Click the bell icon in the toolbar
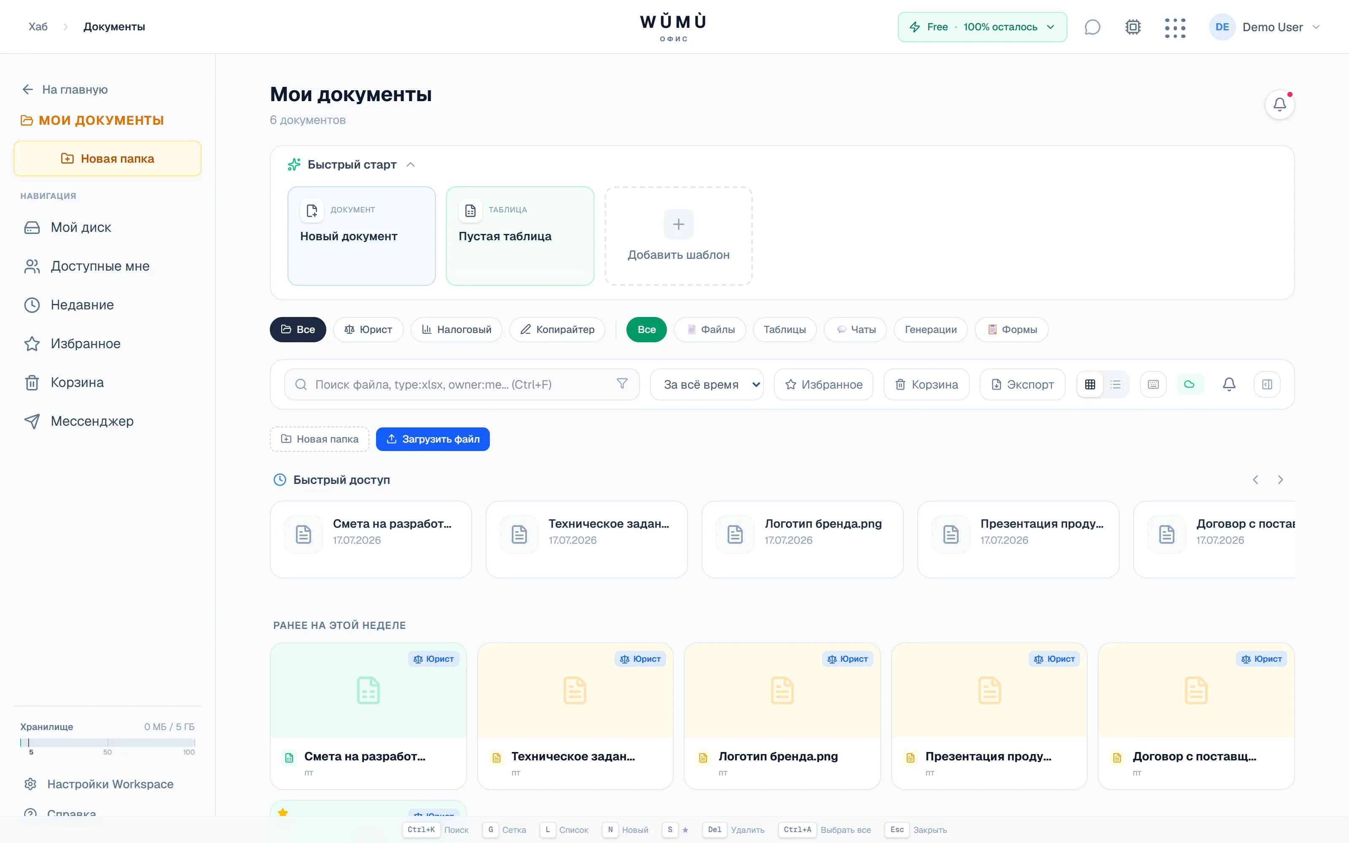Screen dimensions: 1349x843 pos(1228,384)
